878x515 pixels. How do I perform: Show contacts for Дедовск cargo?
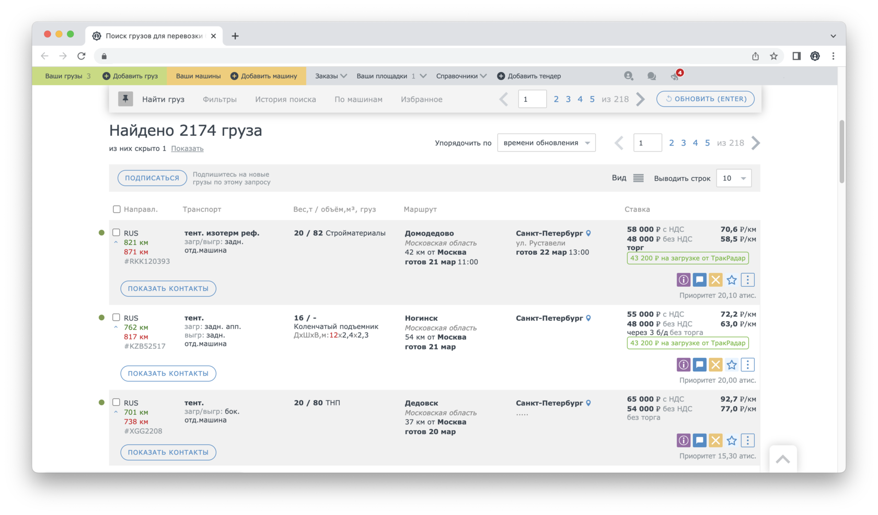click(168, 452)
